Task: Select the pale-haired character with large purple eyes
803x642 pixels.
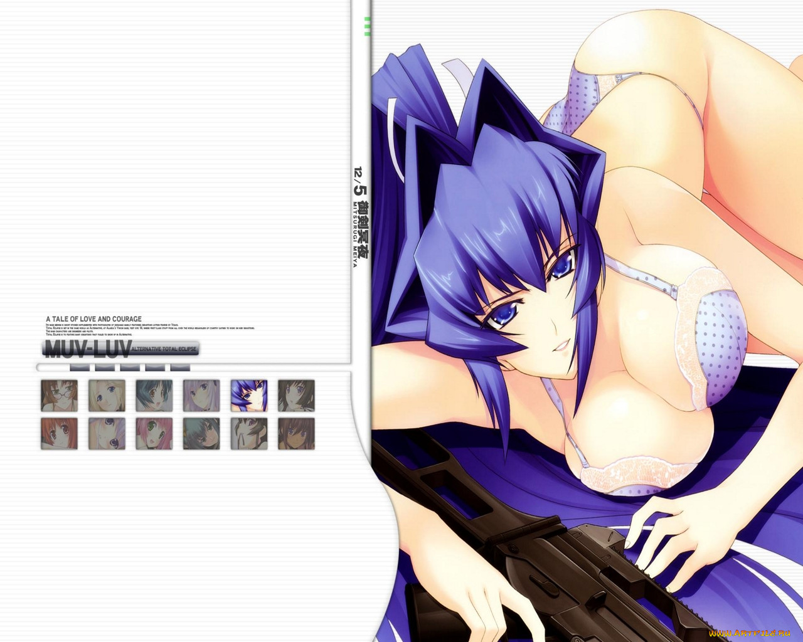Action: pos(107,434)
